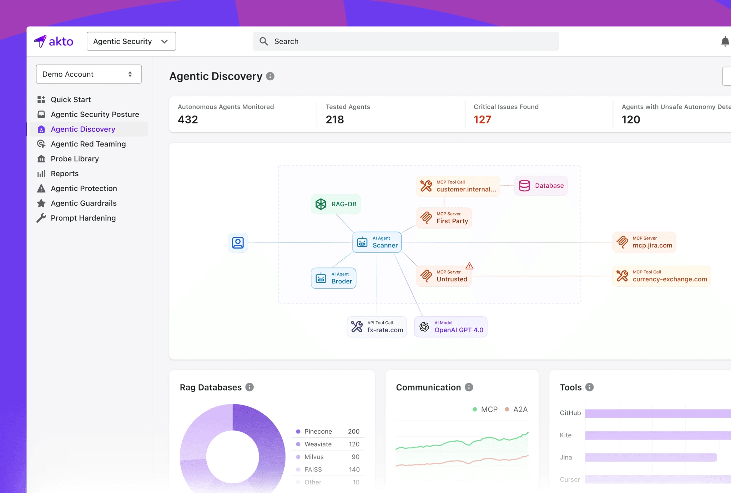Open the Agentic Security workspace dropdown

pyautogui.click(x=131, y=41)
